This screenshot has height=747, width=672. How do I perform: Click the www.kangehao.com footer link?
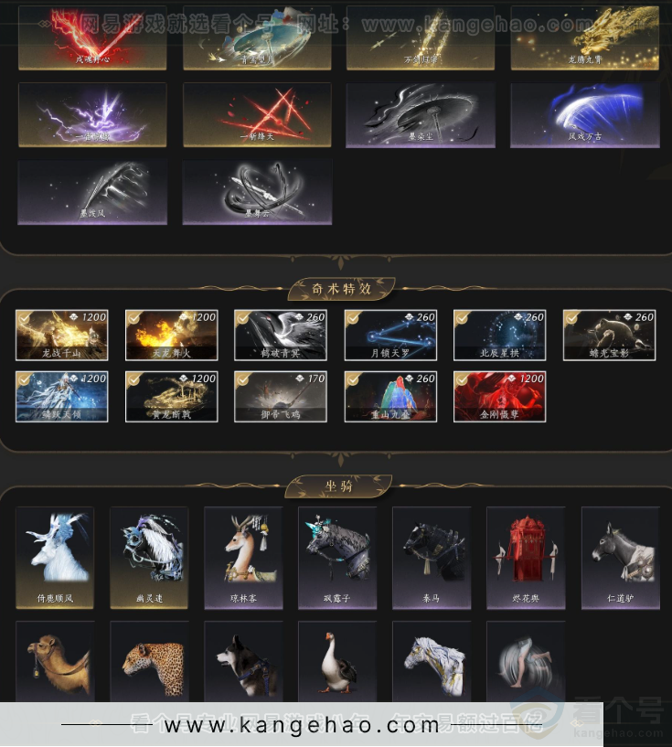(302, 725)
